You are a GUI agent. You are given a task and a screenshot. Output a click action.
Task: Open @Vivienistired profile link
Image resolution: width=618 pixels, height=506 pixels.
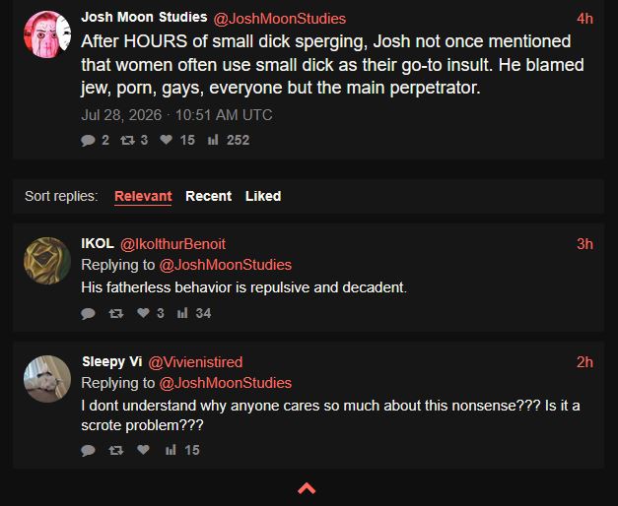point(195,362)
